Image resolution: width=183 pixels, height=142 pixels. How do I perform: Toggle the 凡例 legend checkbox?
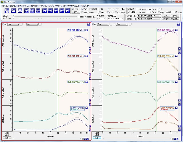click(83, 9)
